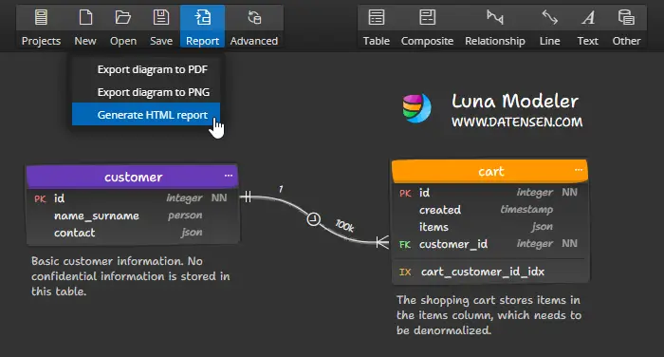Open the Other objects tool
Image resolution: width=664 pixels, height=357 pixels.
(x=626, y=27)
